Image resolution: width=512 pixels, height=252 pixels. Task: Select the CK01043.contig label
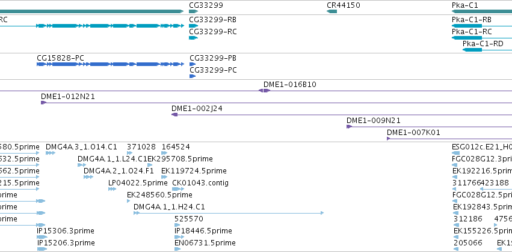[200, 183]
